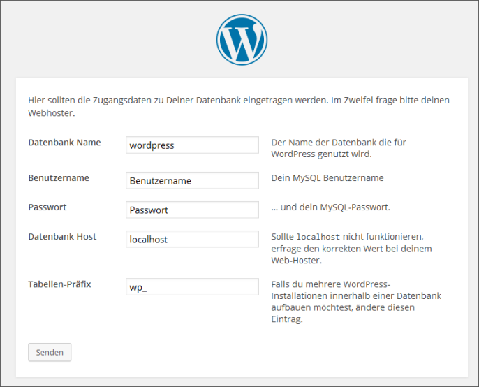Viewport: 479px width, 387px height.
Task: Click the intro text 'Hier sollten die Zugangsdaten'
Action: [x=239, y=106]
